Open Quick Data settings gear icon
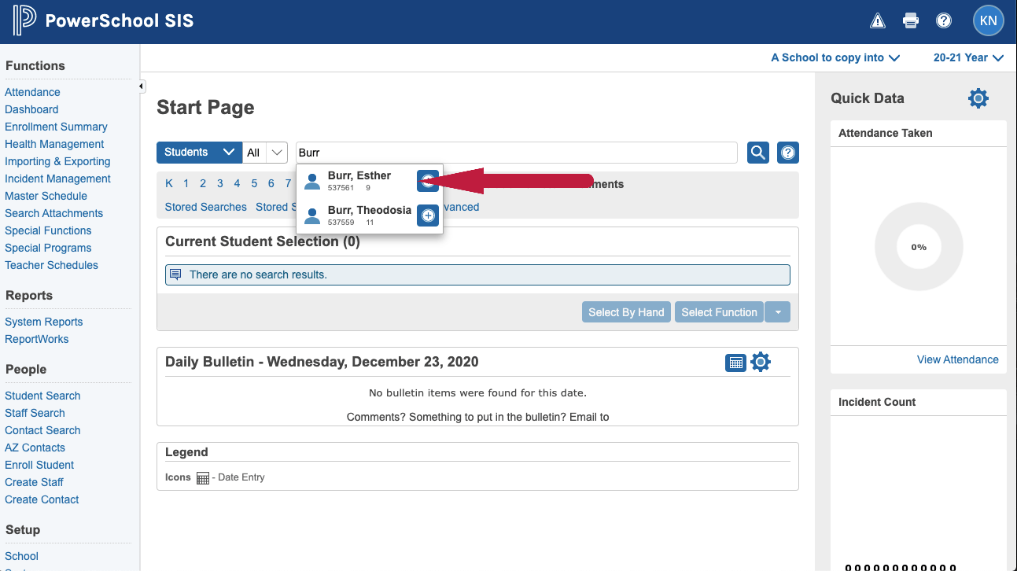1017x571 pixels. (x=978, y=98)
